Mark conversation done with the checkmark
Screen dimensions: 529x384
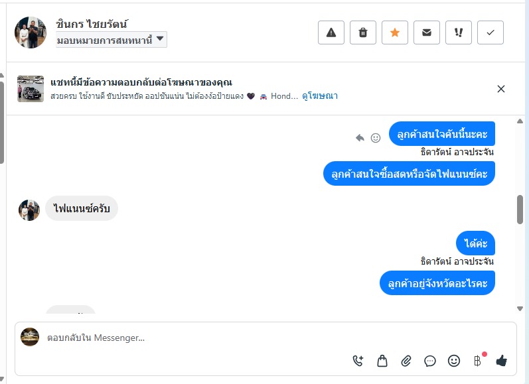491,32
